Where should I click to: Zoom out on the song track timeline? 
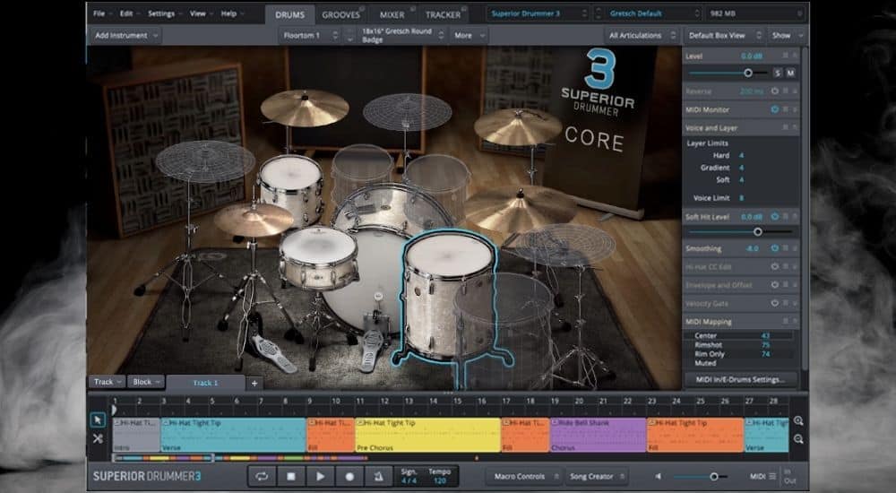[798, 439]
